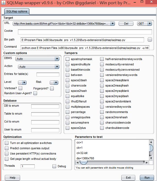Click the parameters horizontal scrollbar right arrow
Image resolution: width=157 pixels, height=181 pixels.
(x=147, y=162)
